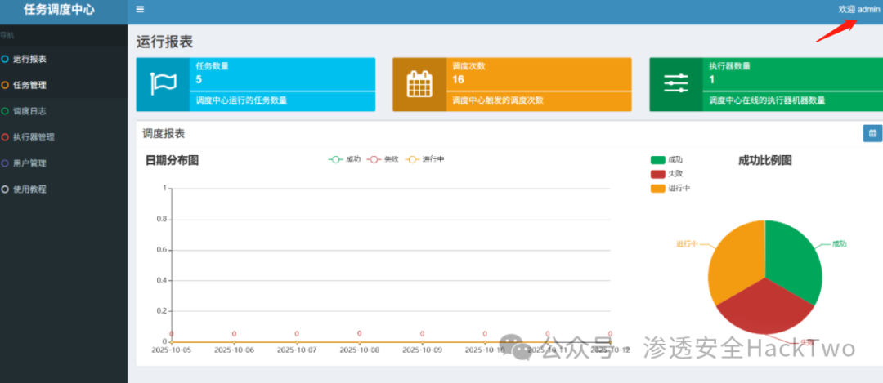Click the circle icon beside 运行报表
The image size is (883, 383).
click(5, 59)
